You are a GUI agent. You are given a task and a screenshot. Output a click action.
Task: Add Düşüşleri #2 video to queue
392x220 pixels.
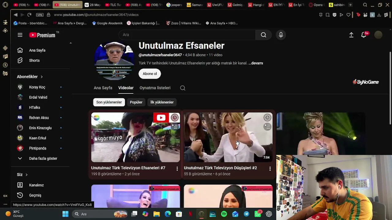[x=267, y=127]
